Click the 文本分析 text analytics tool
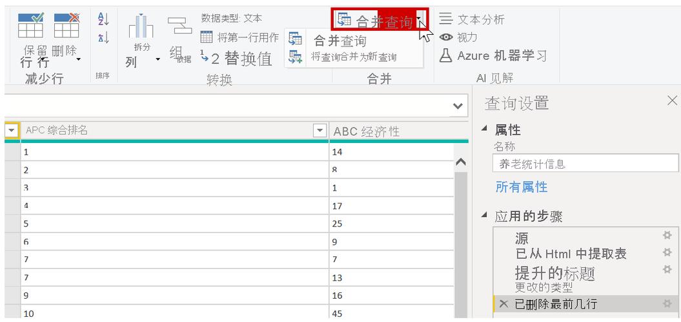This screenshot has width=681, height=322. click(472, 19)
